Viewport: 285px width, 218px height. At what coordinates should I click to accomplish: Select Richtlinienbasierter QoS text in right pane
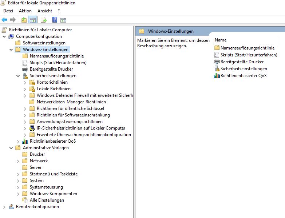click(244, 76)
